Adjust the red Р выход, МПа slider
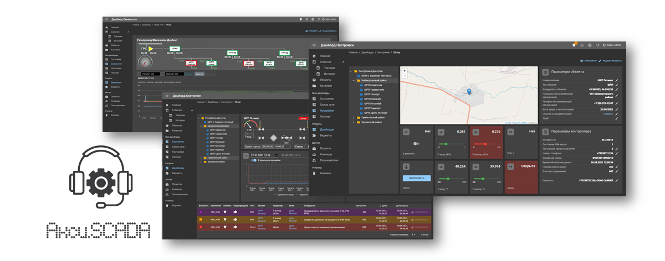 (487, 143)
